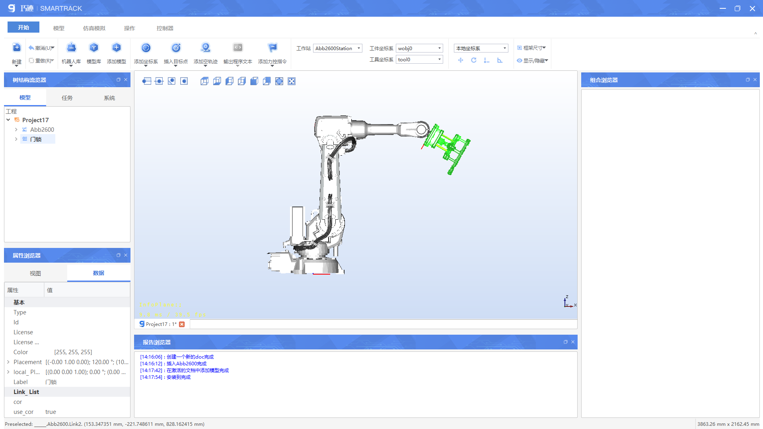Close the Project17 : 1* document tab

pyautogui.click(x=182, y=324)
